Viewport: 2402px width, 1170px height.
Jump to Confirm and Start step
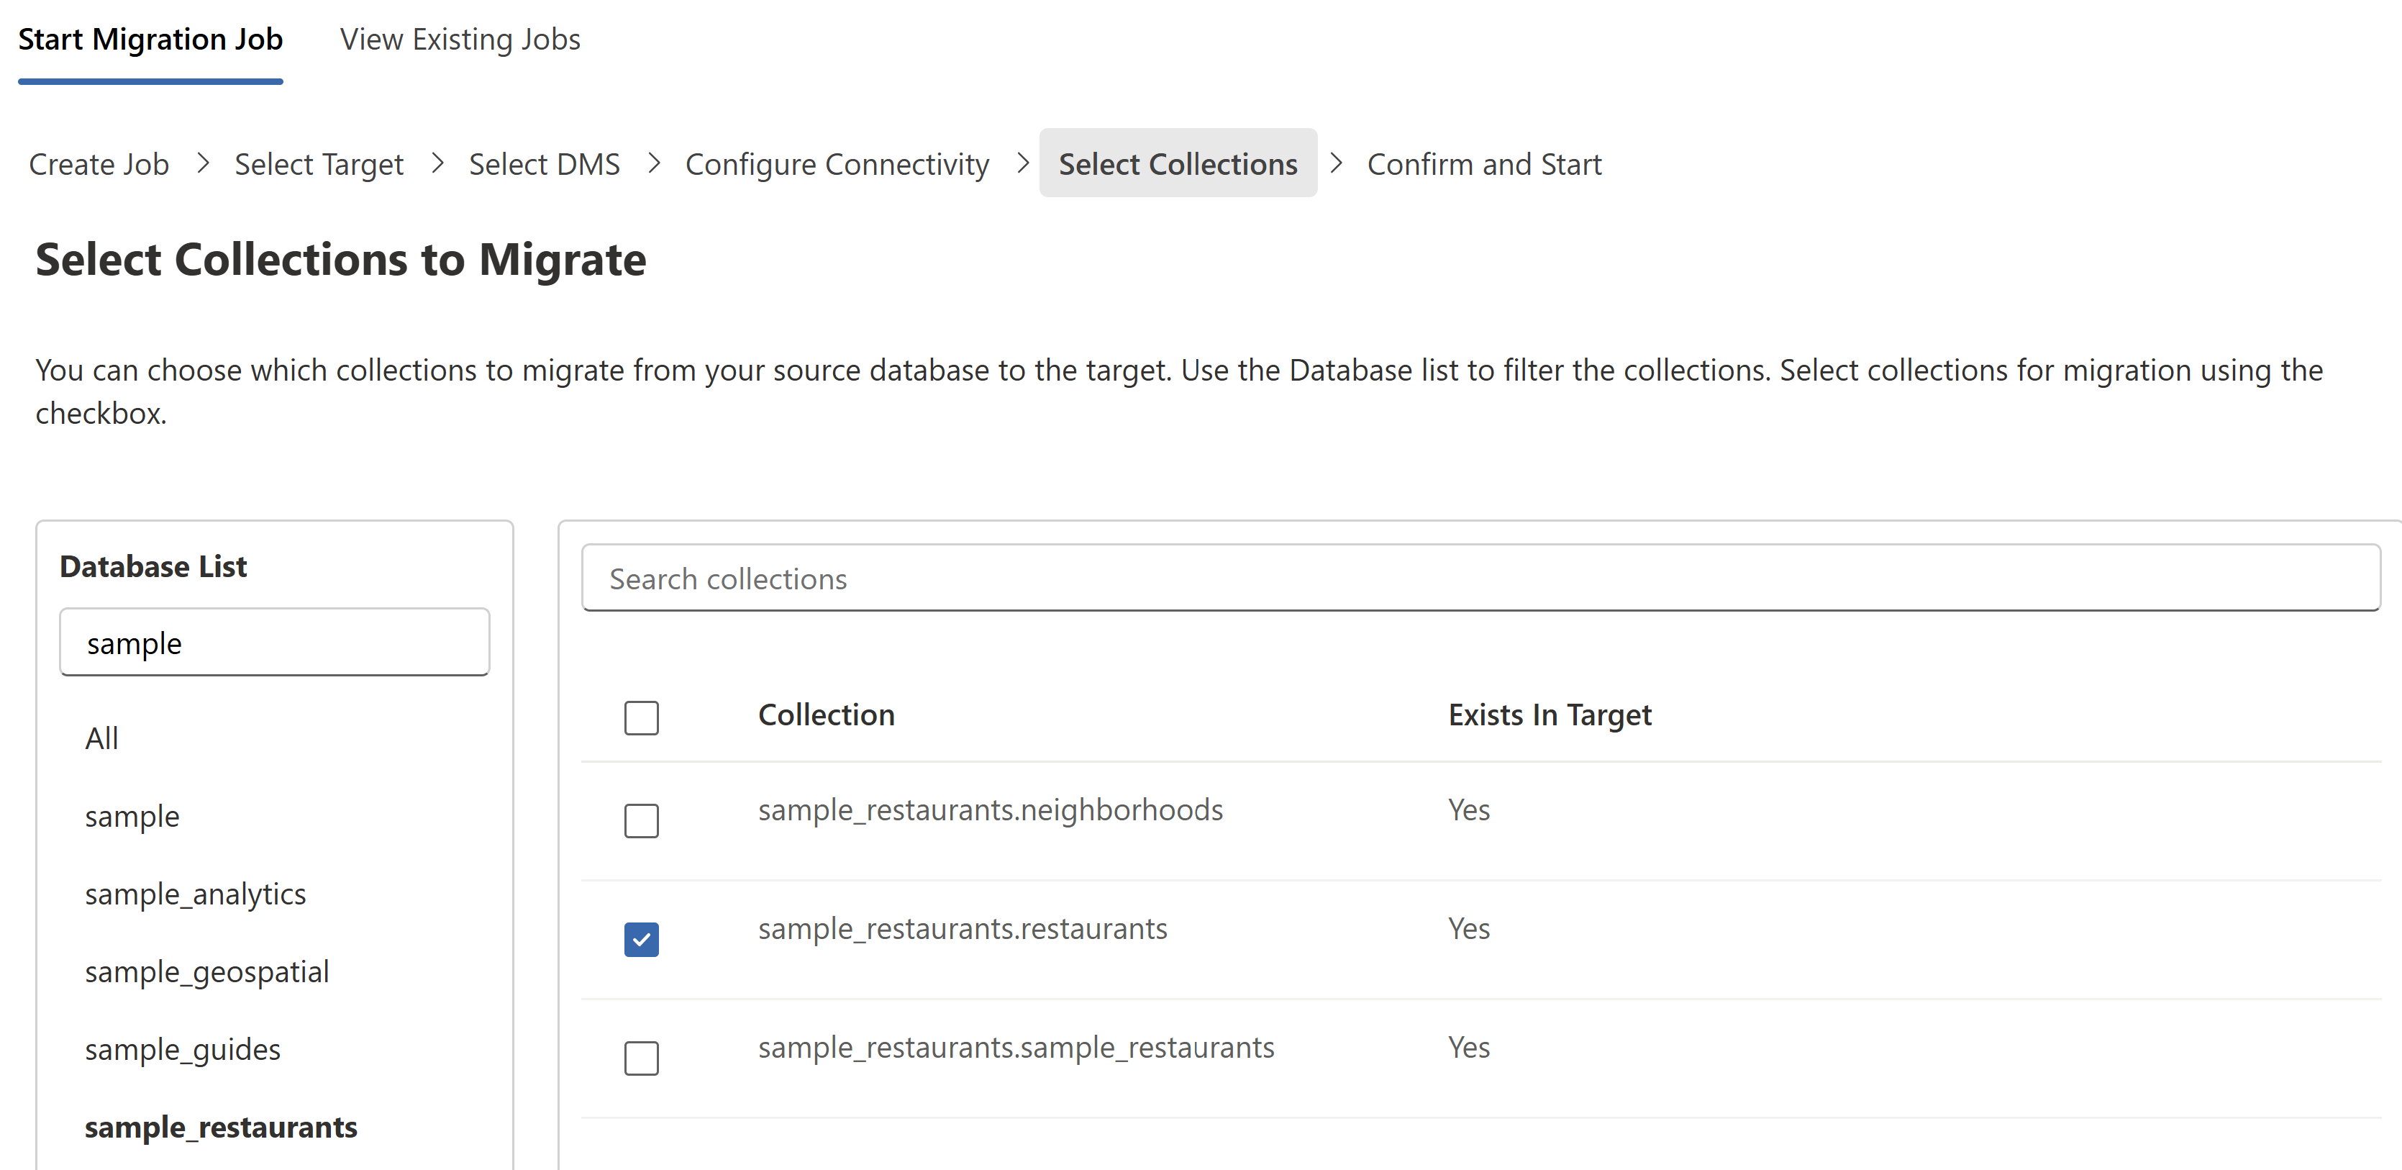tap(1483, 164)
